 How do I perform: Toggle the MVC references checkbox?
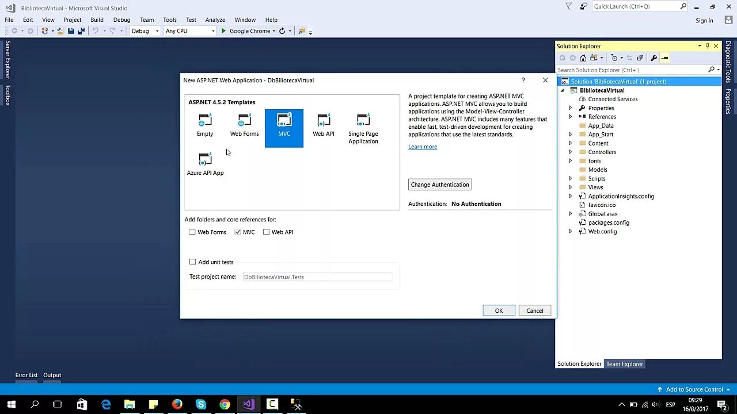[238, 232]
